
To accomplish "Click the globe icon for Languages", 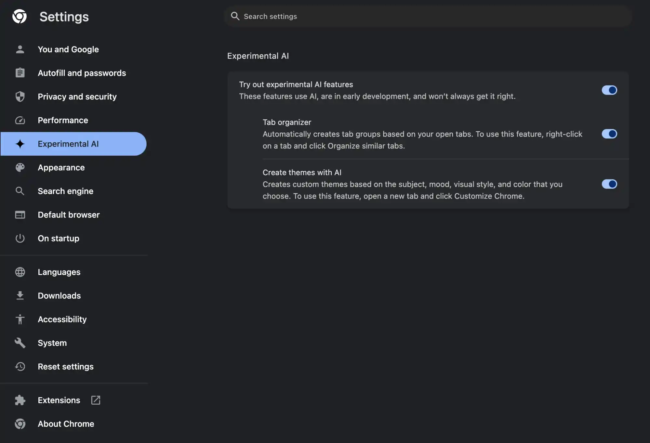I will 20,272.
